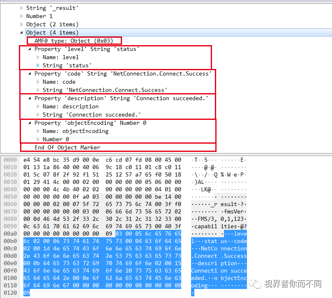Click hex offset 0060
Screen dimensions: 332x298
tap(10, 204)
